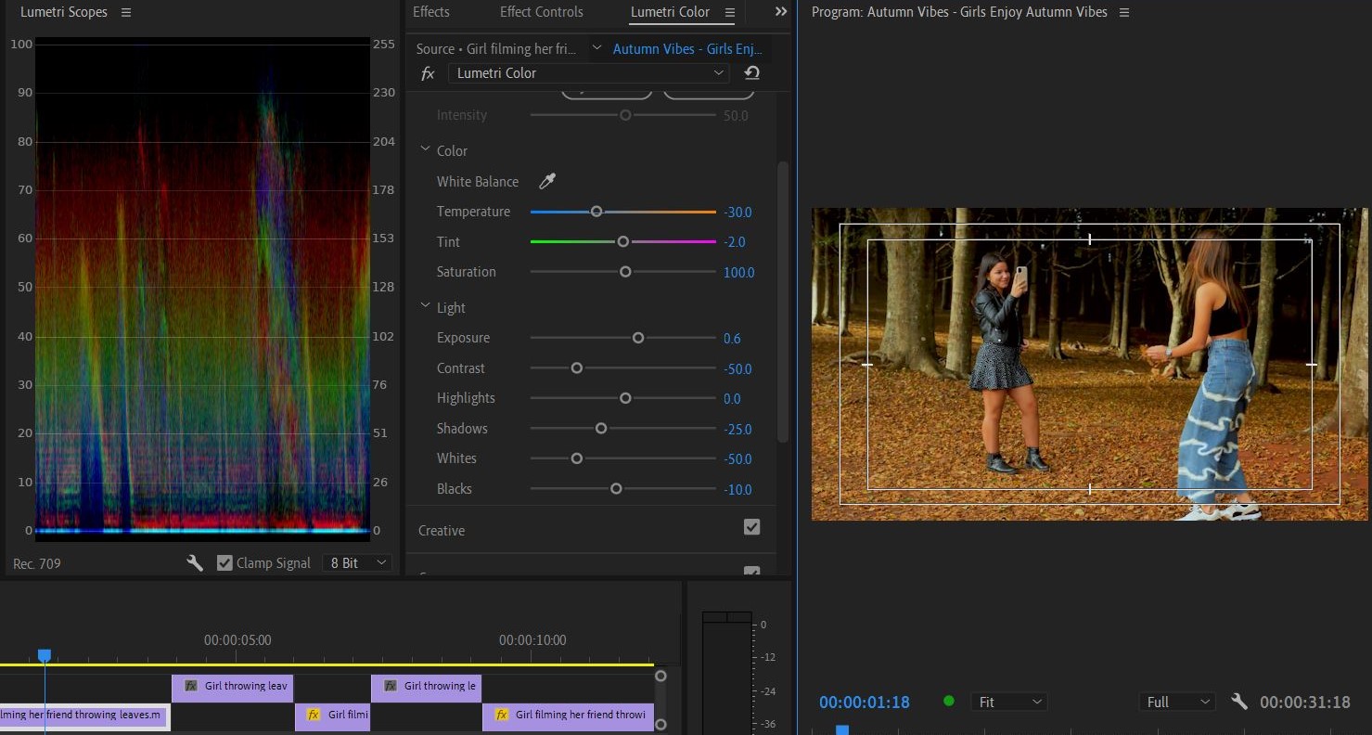The height and width of the screenshot is (735, 1372).
Task: Click the current timecode 00:00:01:18
Action: coord(865,703)
